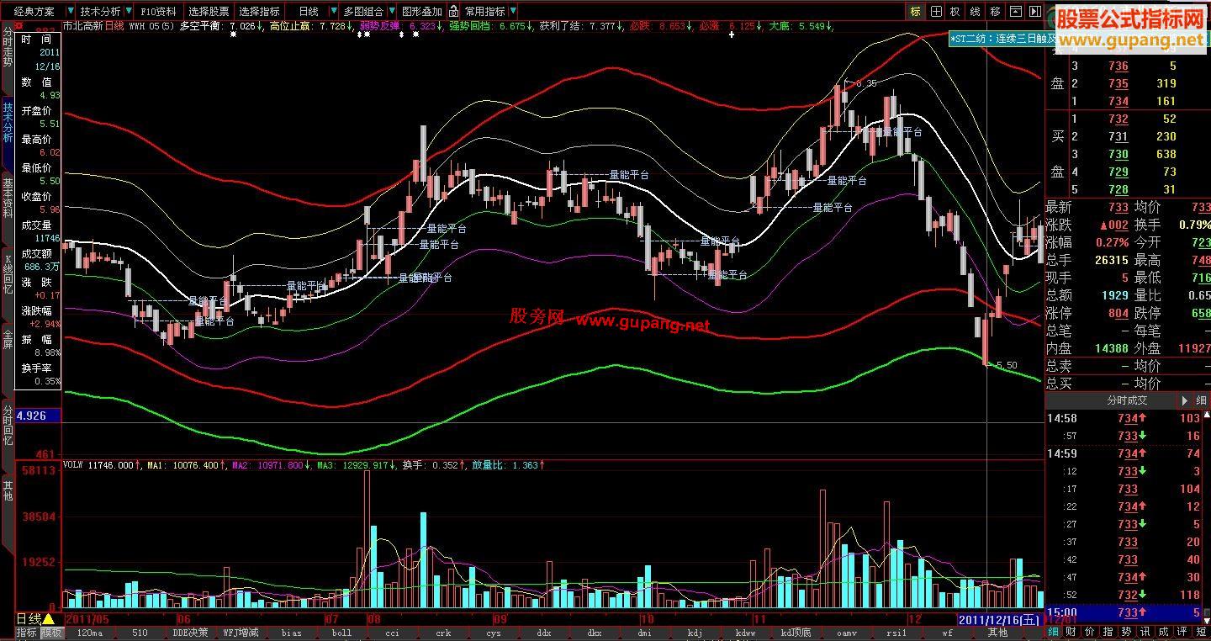1211x641 pixels.
Task: Click the lock icon beside 图形叠加
Action: (453, 12)
